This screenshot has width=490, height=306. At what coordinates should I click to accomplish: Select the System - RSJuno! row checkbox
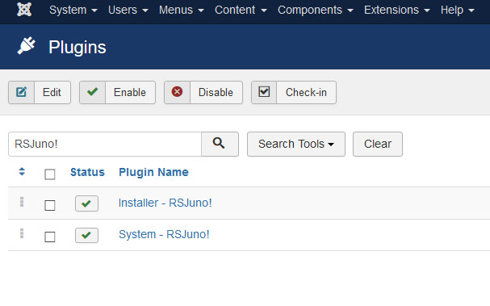50,237
